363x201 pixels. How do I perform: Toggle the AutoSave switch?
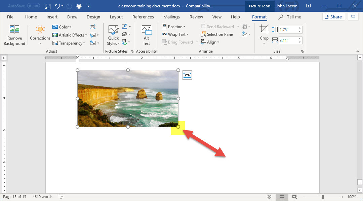(33, 6)
